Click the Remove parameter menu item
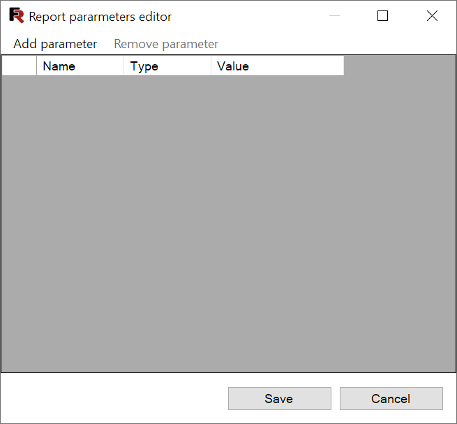Image resolution: width=457 pixels, height=424 pixels. (166, 44)
